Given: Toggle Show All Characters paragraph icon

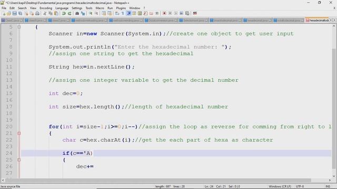Looking at the screenshot, I should [x=123, y=14].
